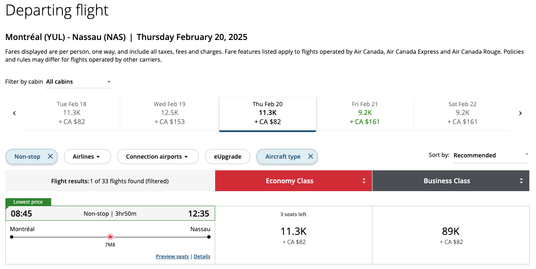The width and height of the screenshot is (536, 269).
Task: Expand the Connection airports dropdown
Action: click(x=157, y=157)
